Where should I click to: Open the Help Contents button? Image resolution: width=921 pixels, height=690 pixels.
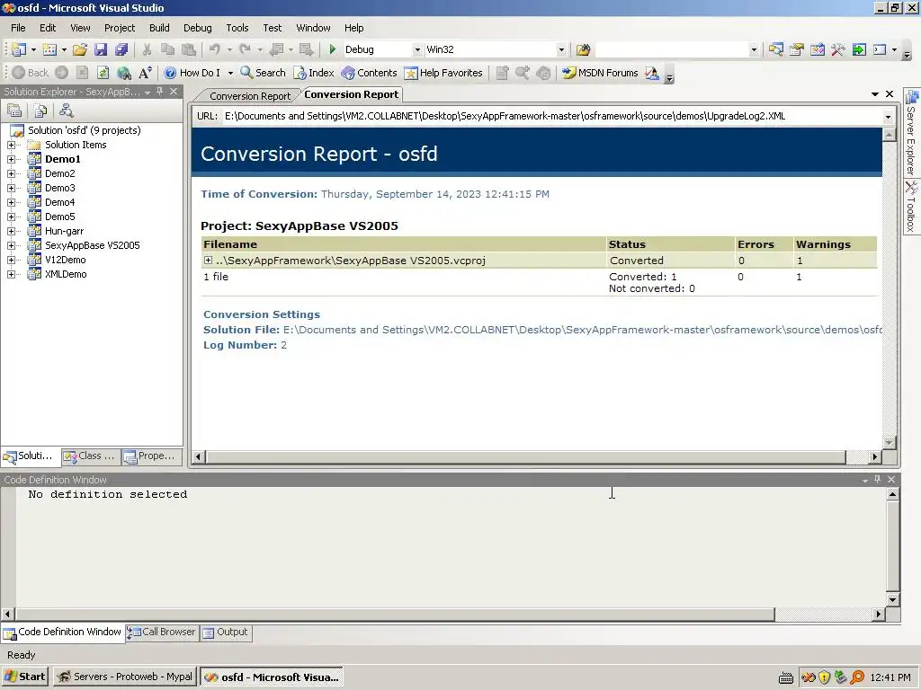[x=370, y=73]
